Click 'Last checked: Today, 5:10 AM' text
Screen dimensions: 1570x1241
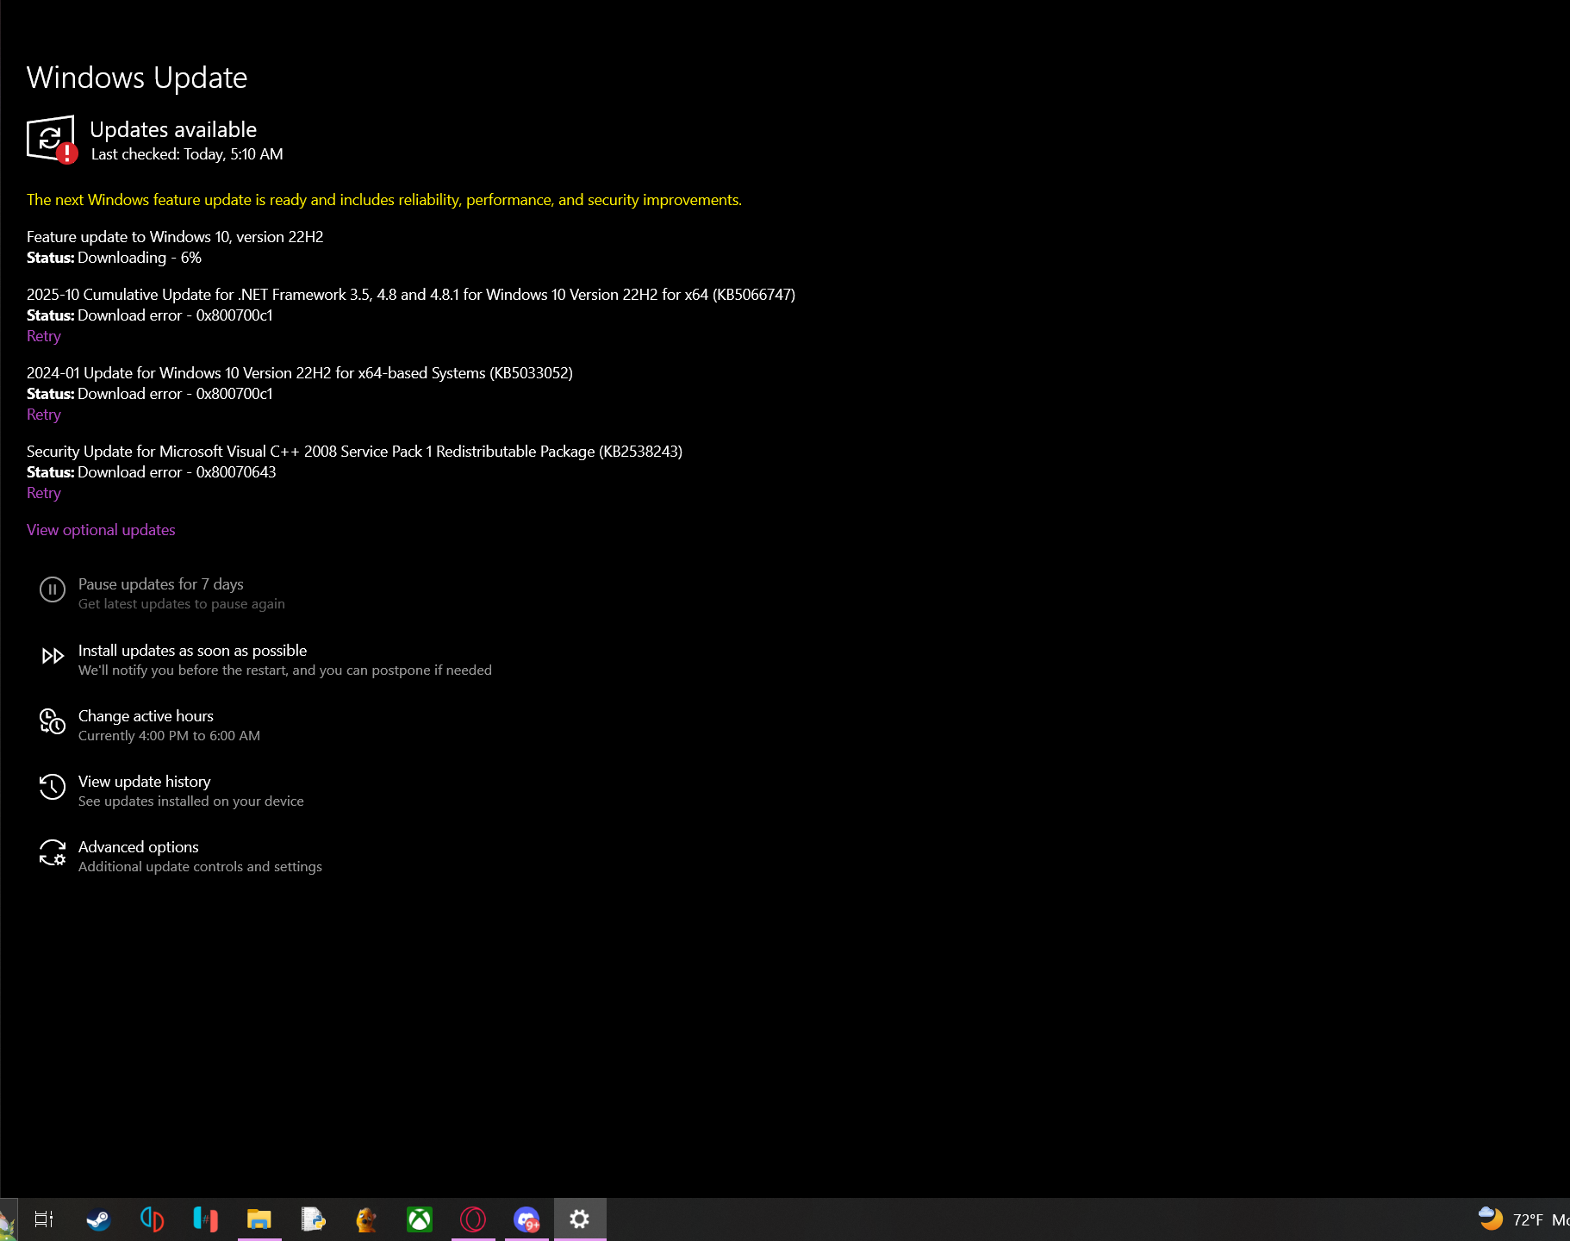click(187, 154)
